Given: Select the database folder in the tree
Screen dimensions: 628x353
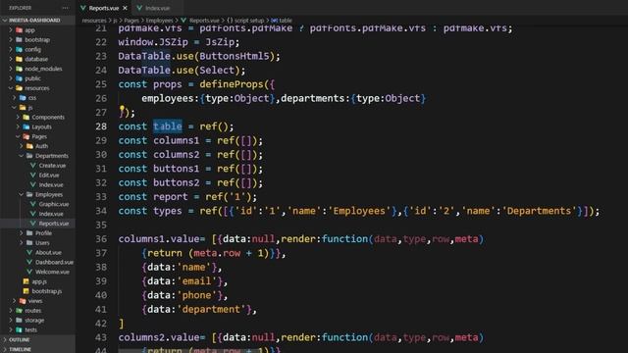Looking at the screenshot, I should (37, 59).
